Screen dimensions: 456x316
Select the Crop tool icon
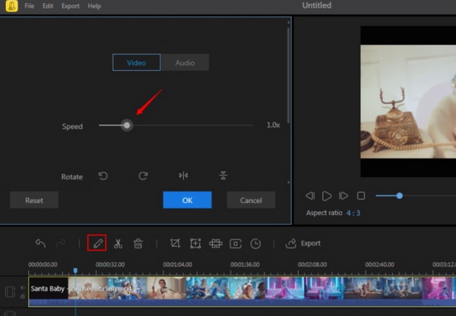pos(175,243)
